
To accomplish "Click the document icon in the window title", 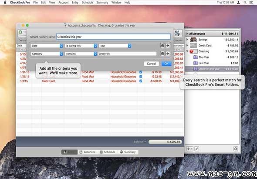I will (65, 25).
